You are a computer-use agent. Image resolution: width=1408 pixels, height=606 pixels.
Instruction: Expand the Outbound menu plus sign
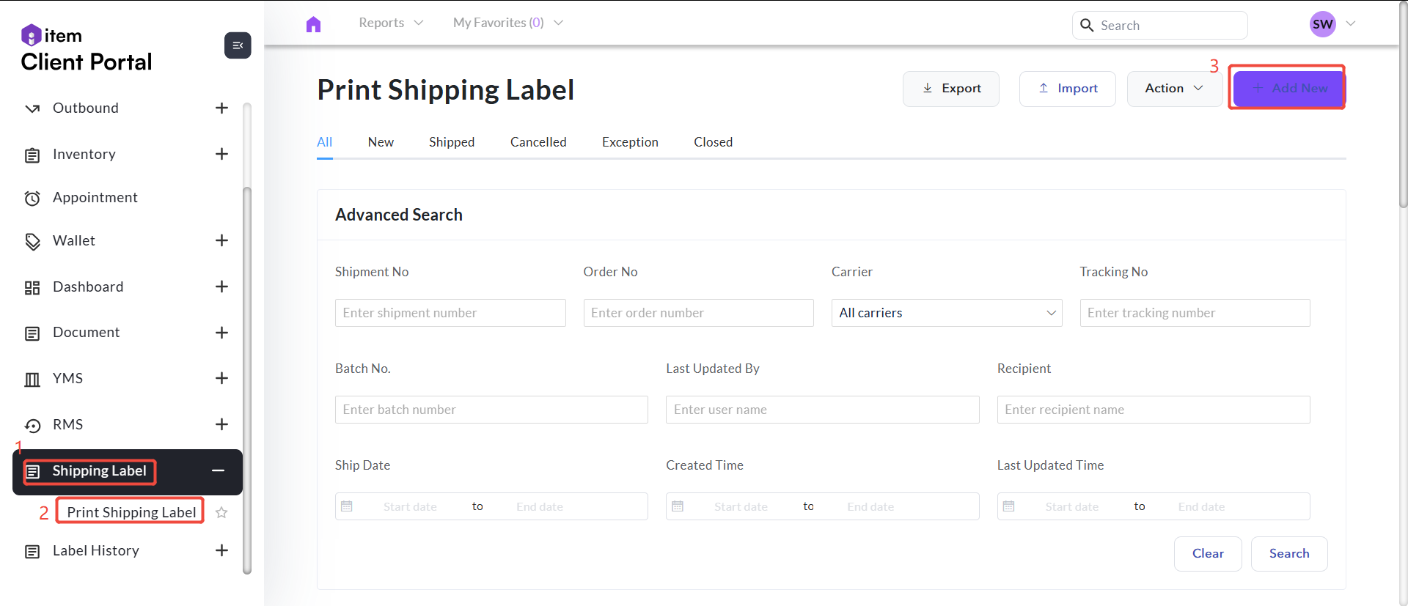(x=221, y=108)
